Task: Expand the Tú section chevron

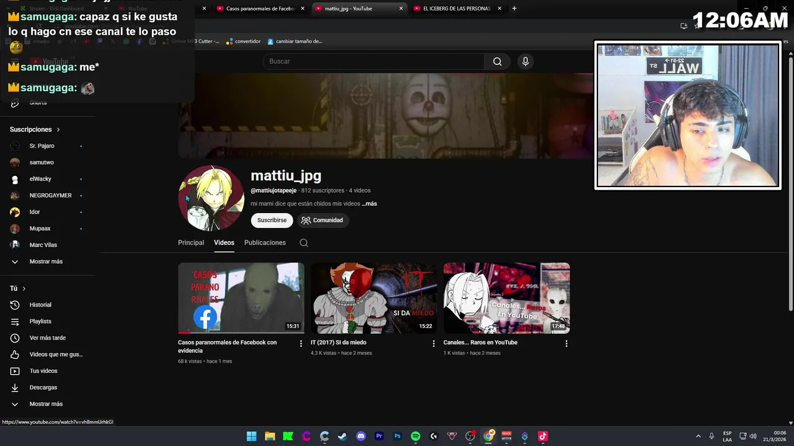Action: [x=24, y=289]
